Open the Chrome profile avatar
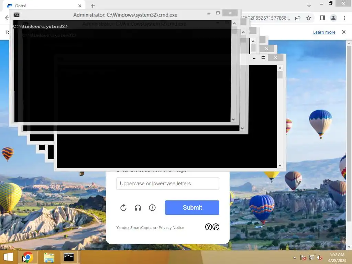 coord(333,18)
